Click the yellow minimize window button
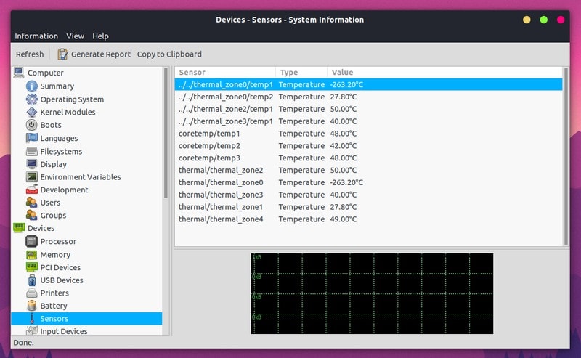The width and height of the screenshot is (581, 358). [527, 20]
